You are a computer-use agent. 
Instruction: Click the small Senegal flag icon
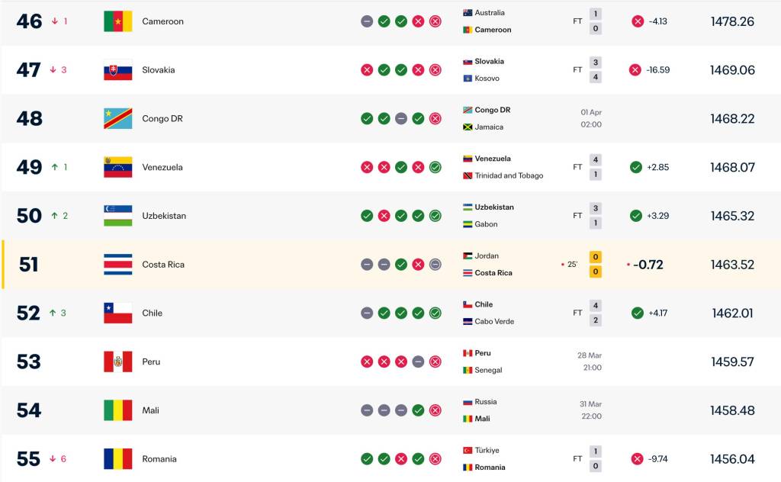point(468,371)
